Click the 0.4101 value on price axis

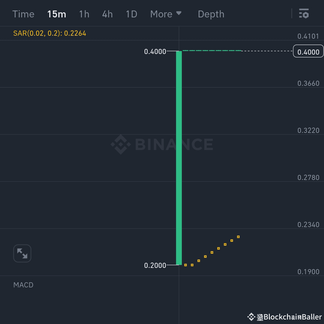(308, 36)
